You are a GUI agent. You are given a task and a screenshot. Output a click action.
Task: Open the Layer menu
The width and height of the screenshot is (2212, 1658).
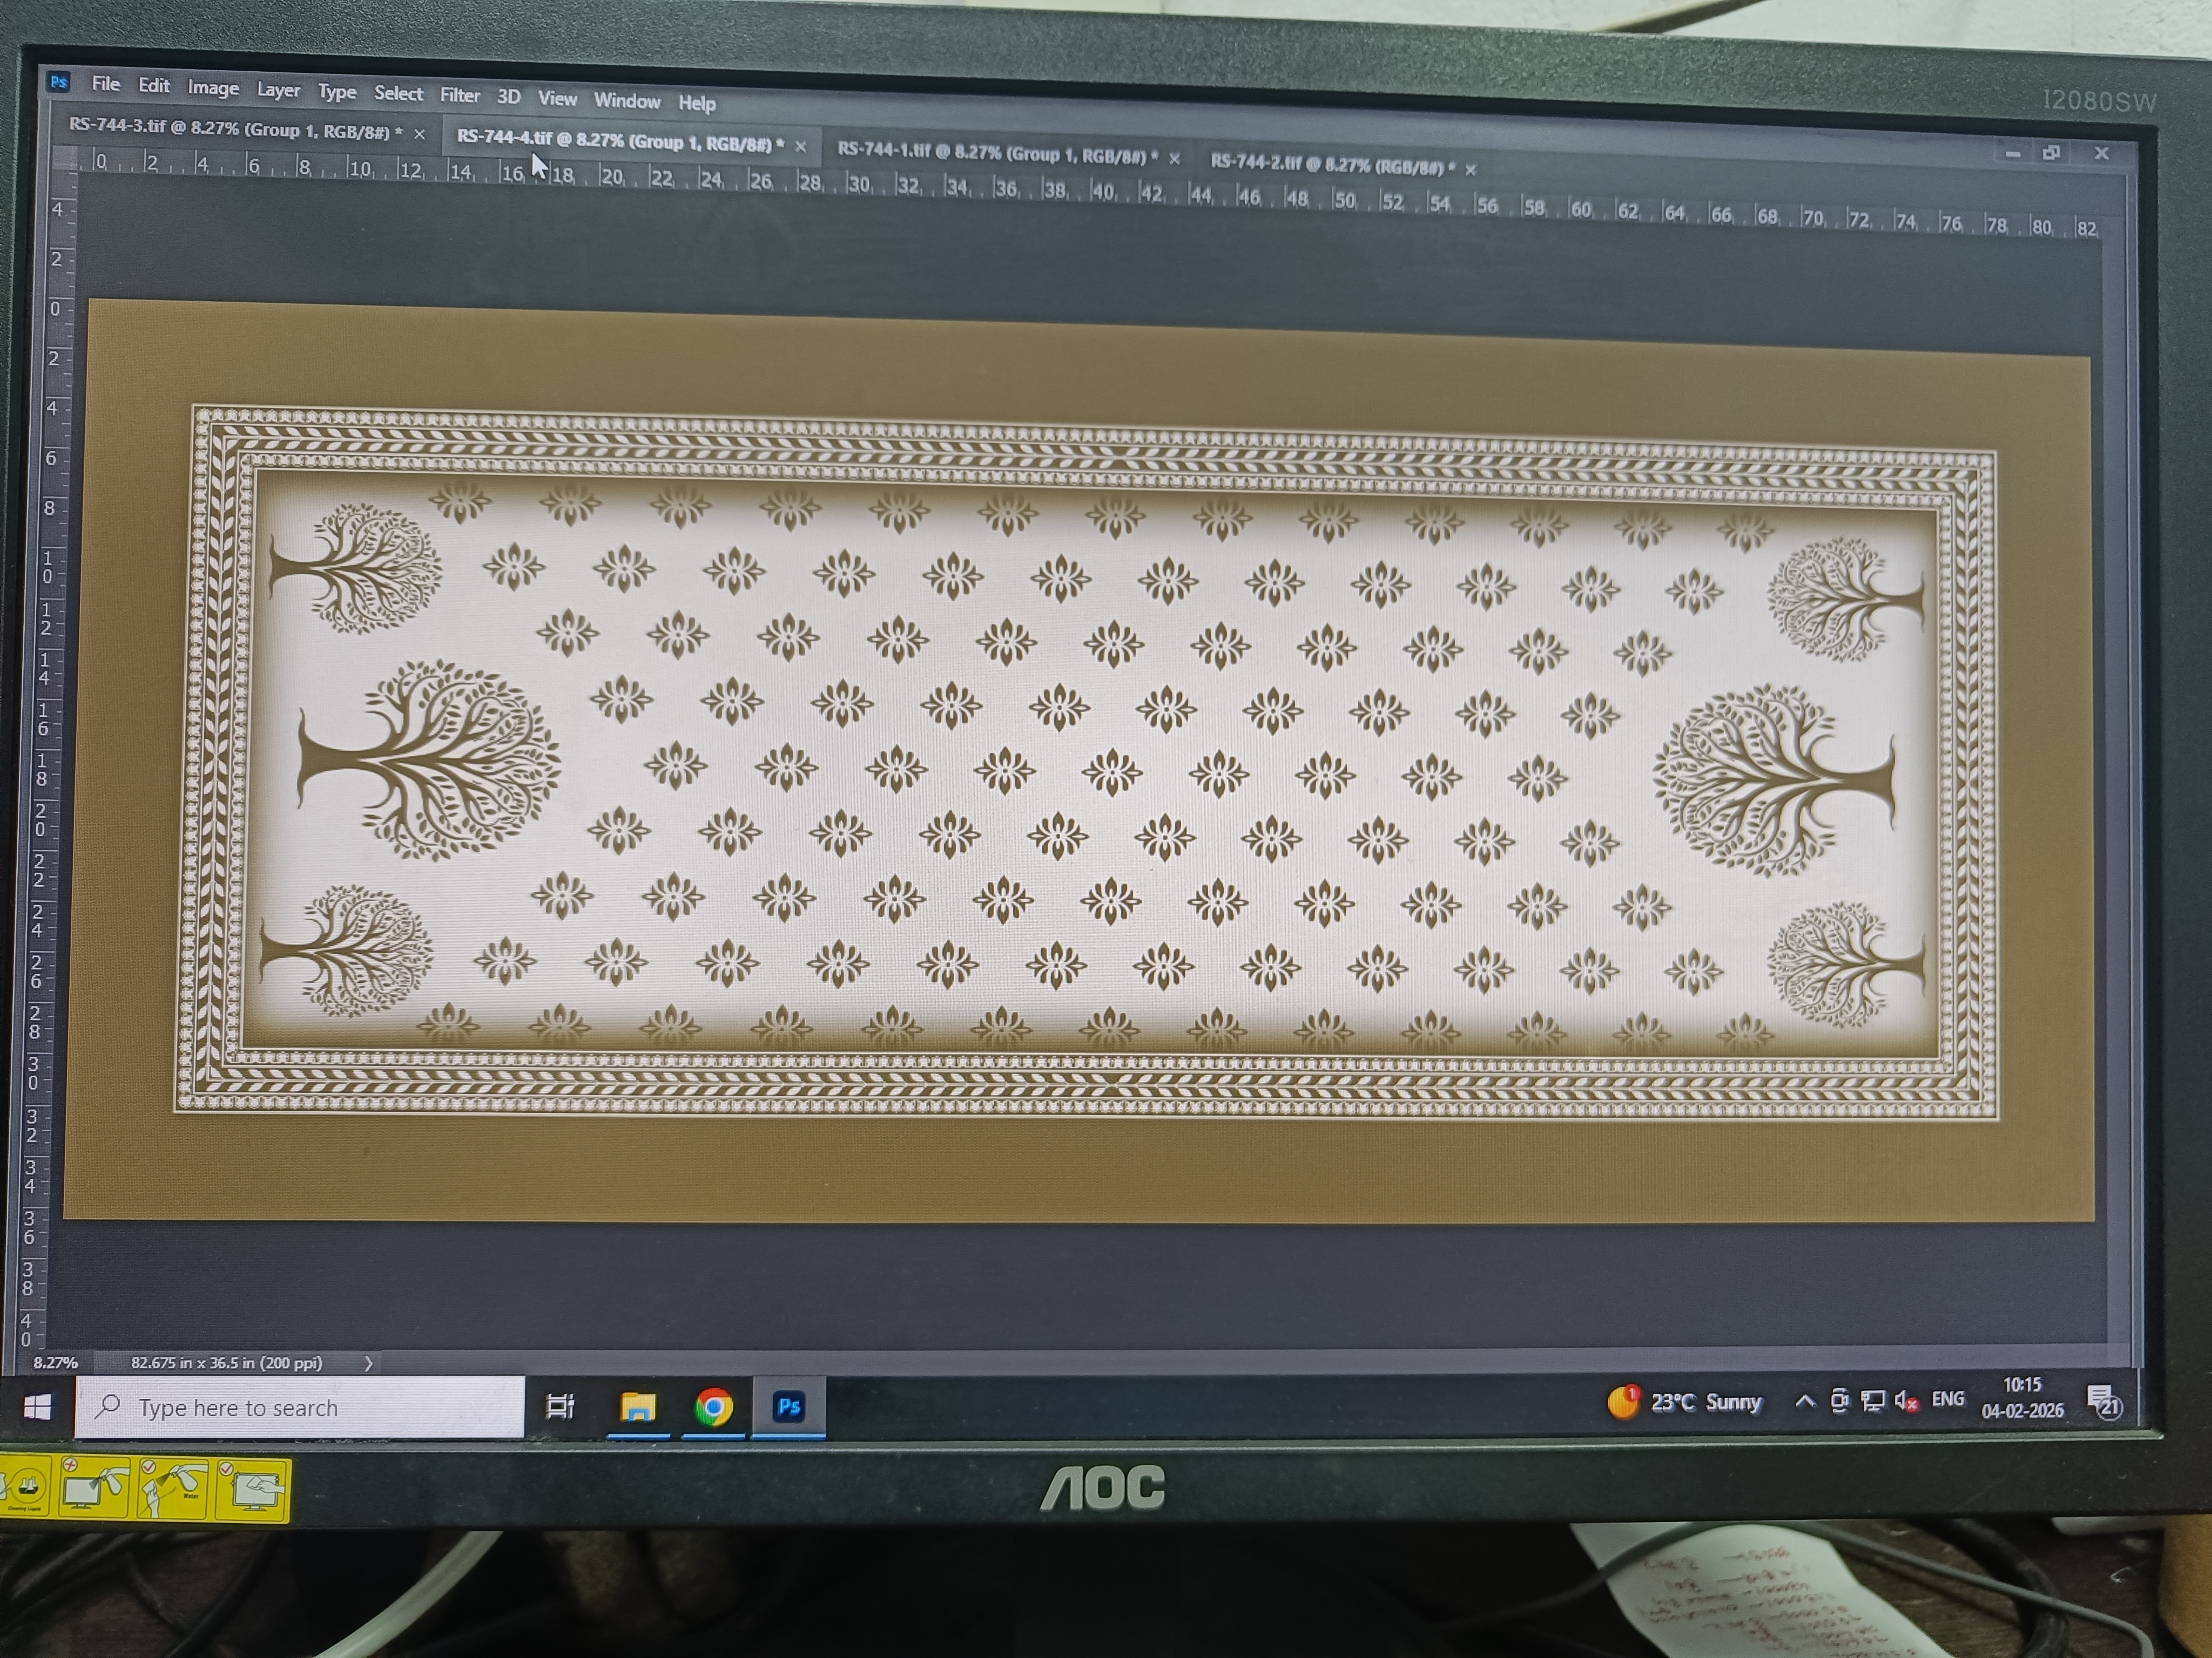(x=277, y=90)
